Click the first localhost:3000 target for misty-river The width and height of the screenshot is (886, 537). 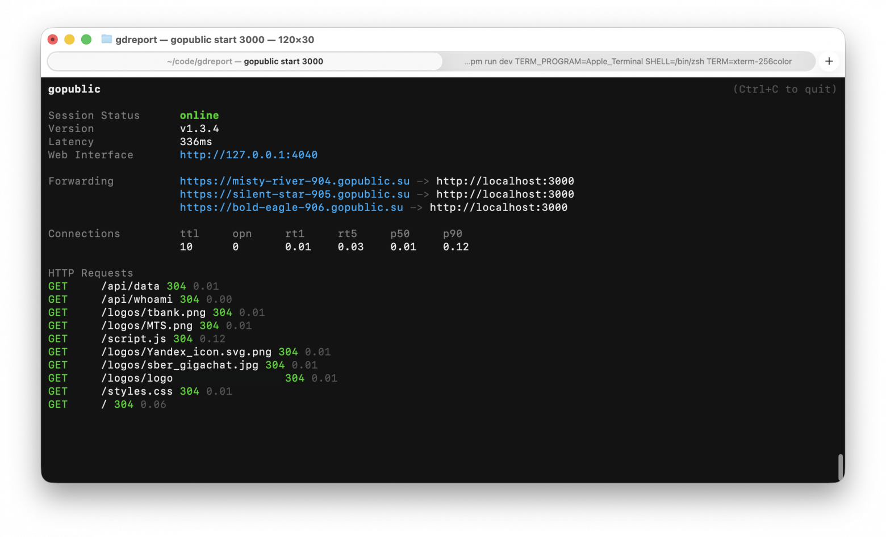click(x=505, y=181)
